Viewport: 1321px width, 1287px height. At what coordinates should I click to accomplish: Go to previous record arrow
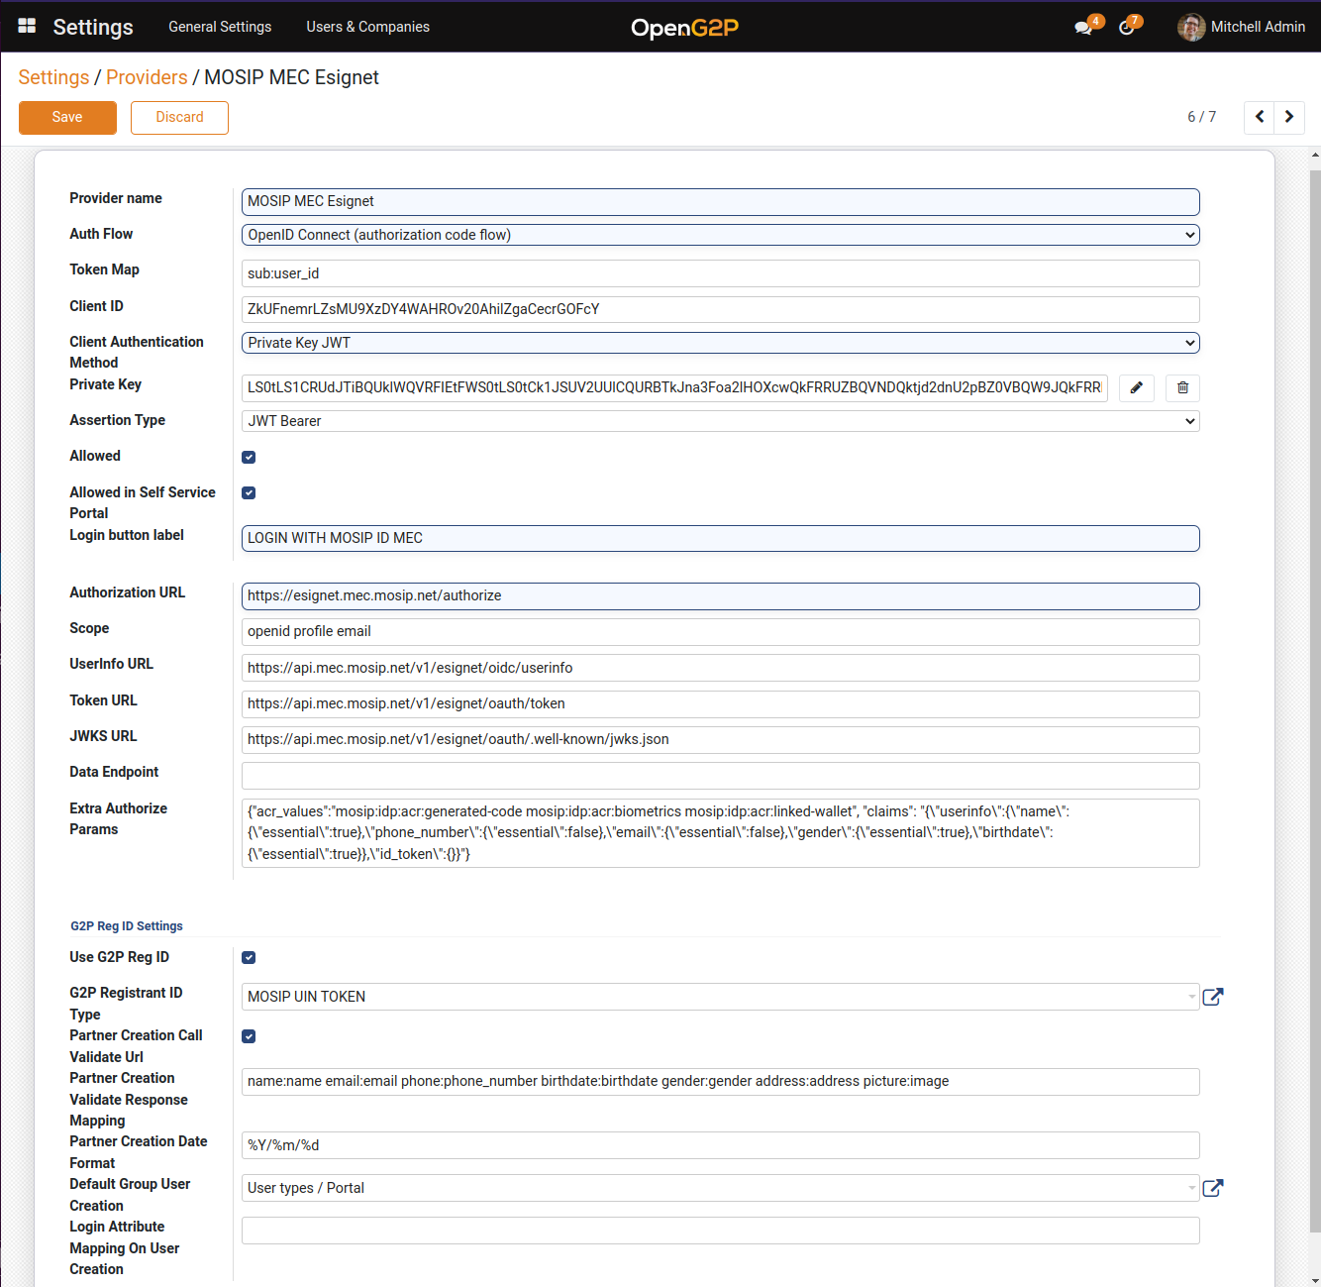(1259, 117)
